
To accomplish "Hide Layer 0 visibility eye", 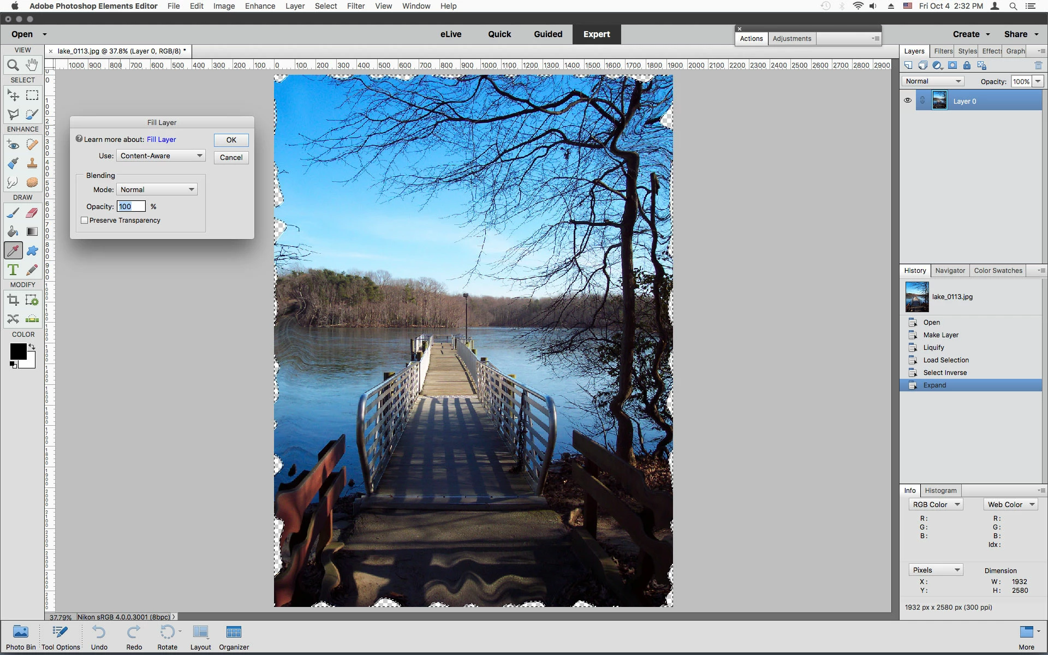I will [x=907, y=101].
